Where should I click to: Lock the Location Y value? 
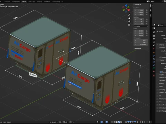[x=147, y=12]
